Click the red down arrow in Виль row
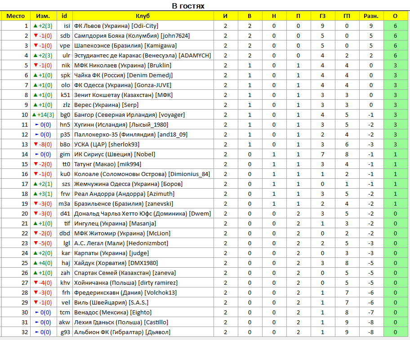 36,302
